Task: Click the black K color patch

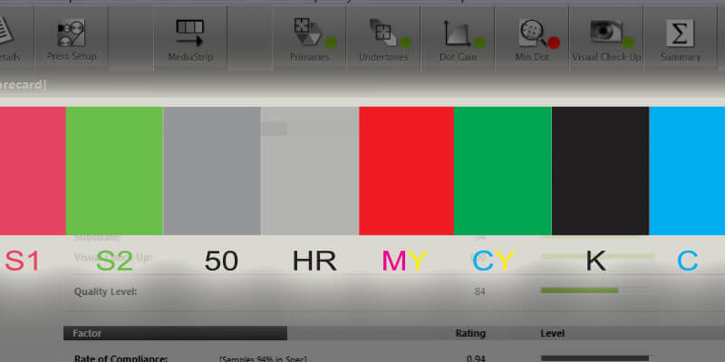Action: [600, 171]
